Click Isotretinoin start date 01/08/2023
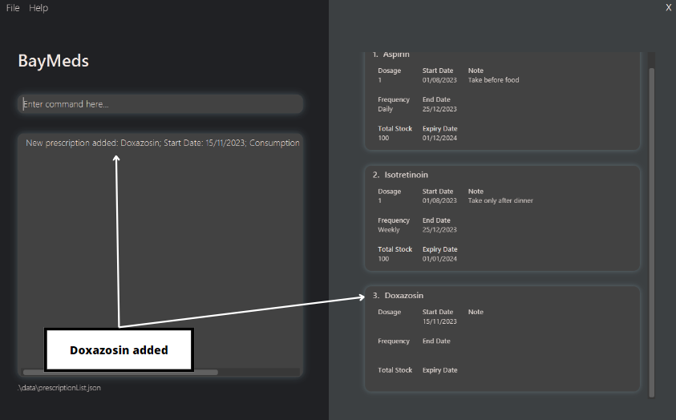 (439, 200)
